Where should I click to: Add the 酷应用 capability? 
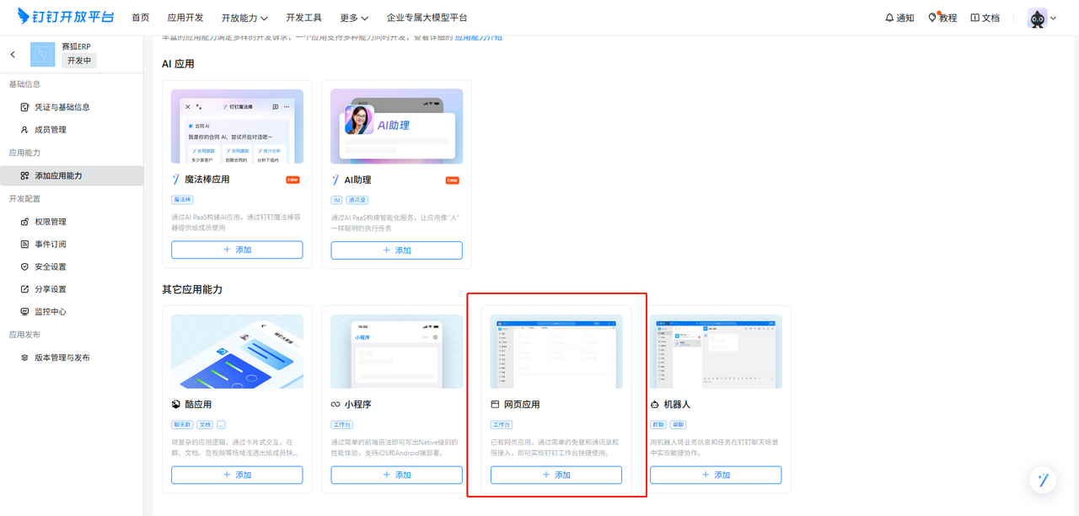pos(237,476)
